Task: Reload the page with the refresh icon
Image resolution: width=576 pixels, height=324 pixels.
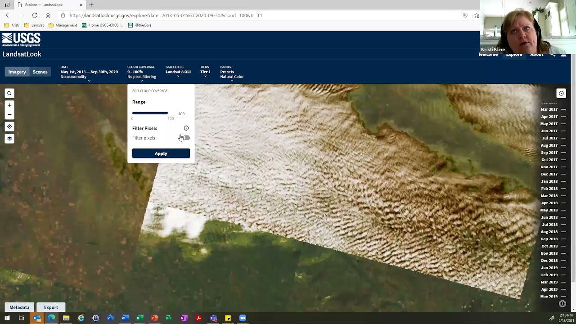Action: (35, 15)
